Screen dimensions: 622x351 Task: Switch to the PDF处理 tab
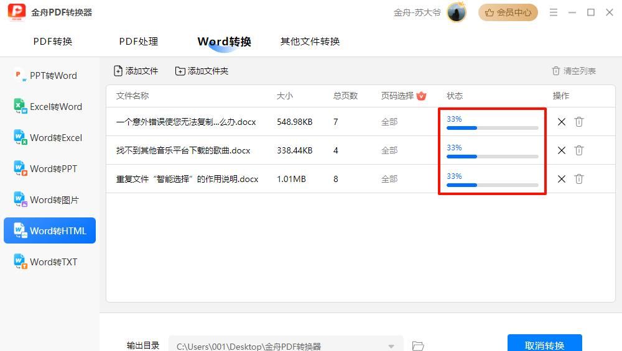(x=139, y=42)
